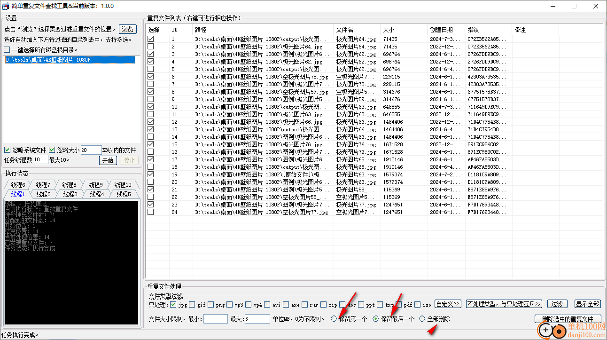Select the 保留第一个 radio option
This screenshot has width=607, height=340.
coord(334,319)
